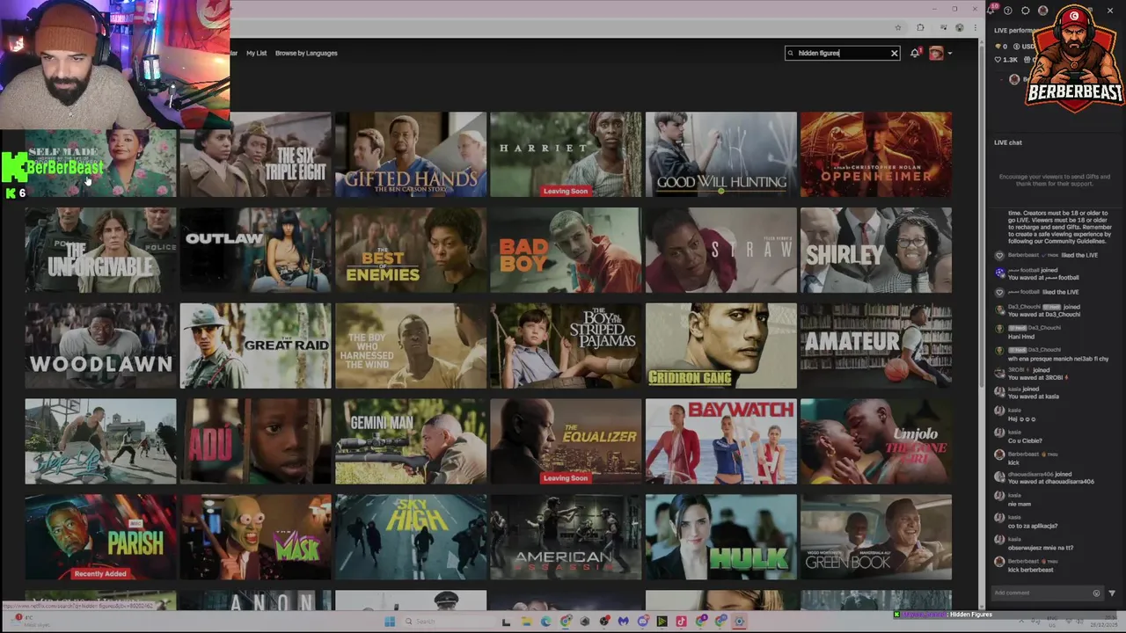The height and width of the screenshot is (633, 1126).
Task: Open Good Will Hunting title
Action: pos(721,155)
